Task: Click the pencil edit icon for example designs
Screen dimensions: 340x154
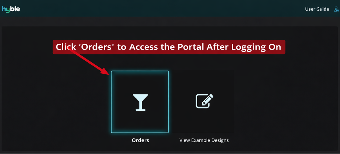Action: (205, 101)
